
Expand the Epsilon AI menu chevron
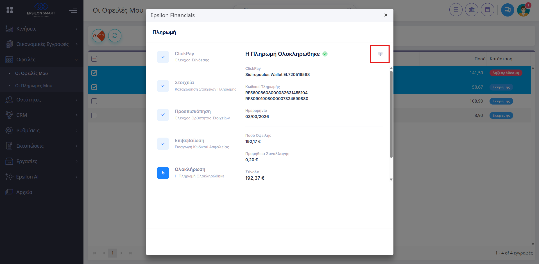coord(76,177)
